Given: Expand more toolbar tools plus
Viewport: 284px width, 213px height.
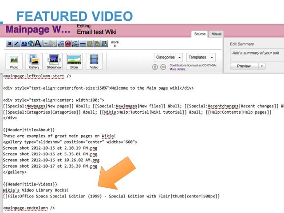Looking at the screenshot, I should click(x=114, y=44).
